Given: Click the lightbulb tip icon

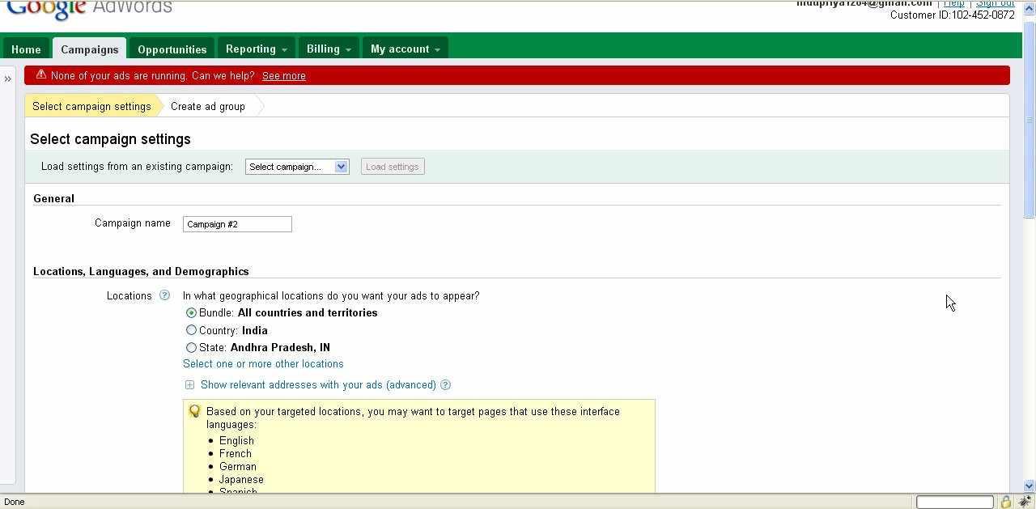Looking at the screenshot, I should pyautogui.click(x=194, y=411).
